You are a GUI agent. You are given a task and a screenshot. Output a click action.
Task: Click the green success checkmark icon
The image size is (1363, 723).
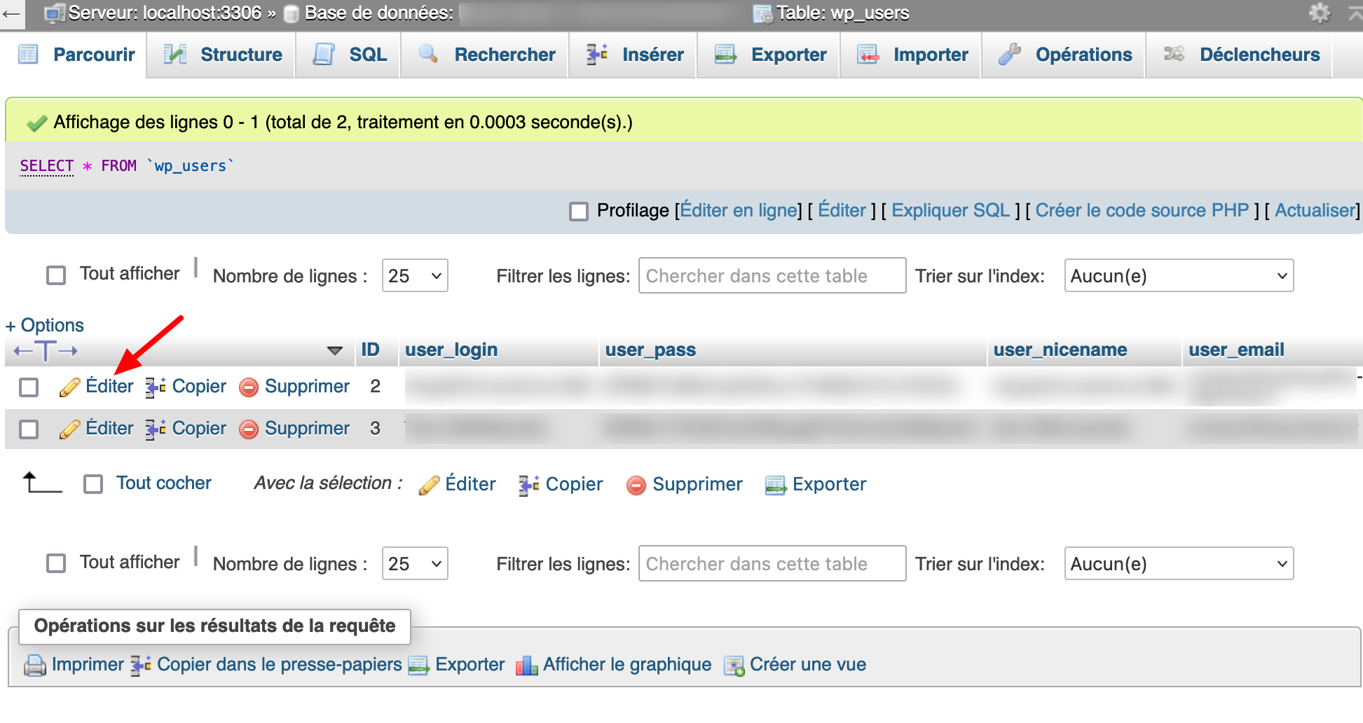[x=36, y=123]
